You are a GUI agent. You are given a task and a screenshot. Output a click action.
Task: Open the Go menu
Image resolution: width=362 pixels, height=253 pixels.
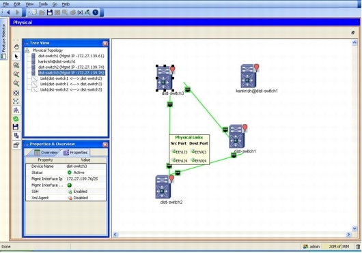[55, 4]
